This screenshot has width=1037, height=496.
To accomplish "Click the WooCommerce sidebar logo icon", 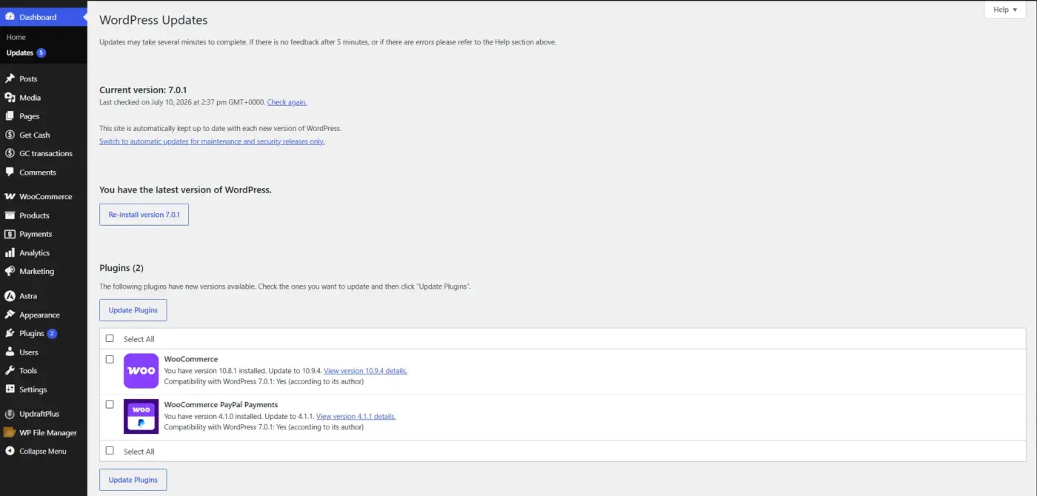I will point(10,197).
